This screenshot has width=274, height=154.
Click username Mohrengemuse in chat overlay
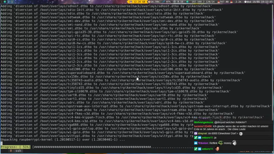pyautogui.click(x=204, y=122)
